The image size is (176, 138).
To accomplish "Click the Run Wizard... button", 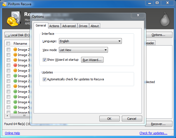I will click(92, 60).
